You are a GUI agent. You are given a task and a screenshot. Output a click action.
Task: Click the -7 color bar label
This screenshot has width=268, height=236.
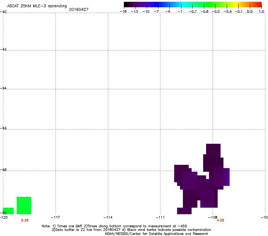pos(156,12)
